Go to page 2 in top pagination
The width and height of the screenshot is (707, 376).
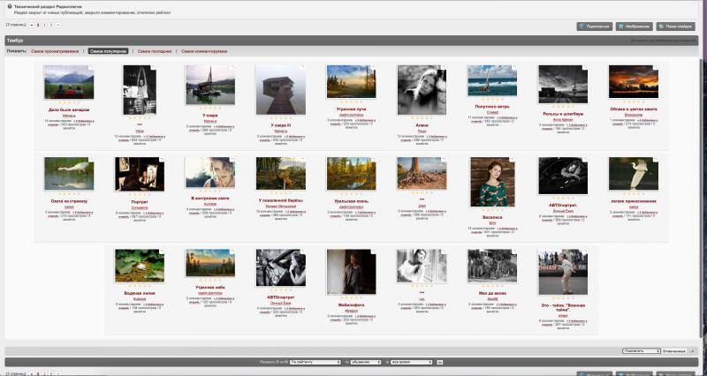[45, 25]
